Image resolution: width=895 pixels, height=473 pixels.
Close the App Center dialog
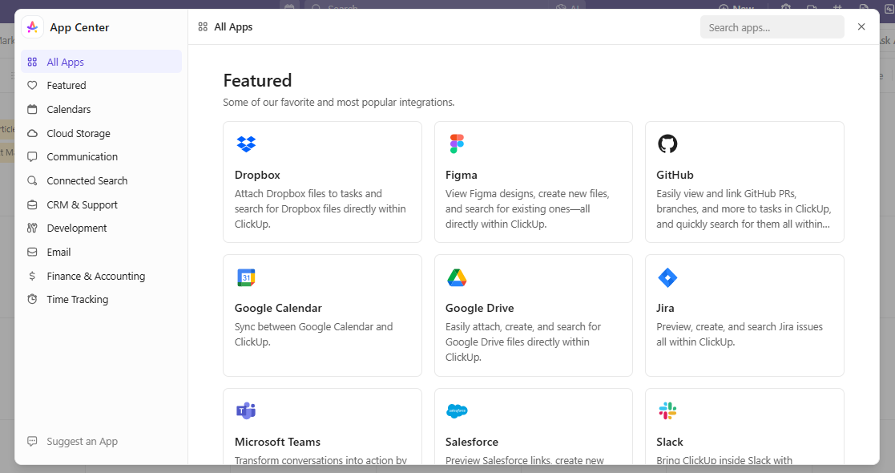(861, 26)
